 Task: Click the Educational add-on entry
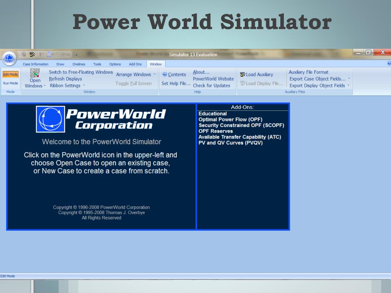[212, 114]
